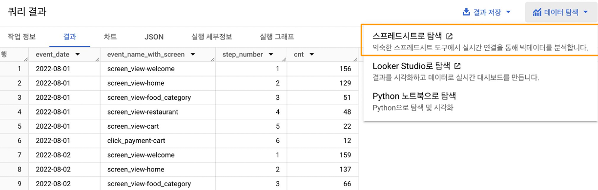Collapse the 데이터 탐색 dropdown arrow

586,12
